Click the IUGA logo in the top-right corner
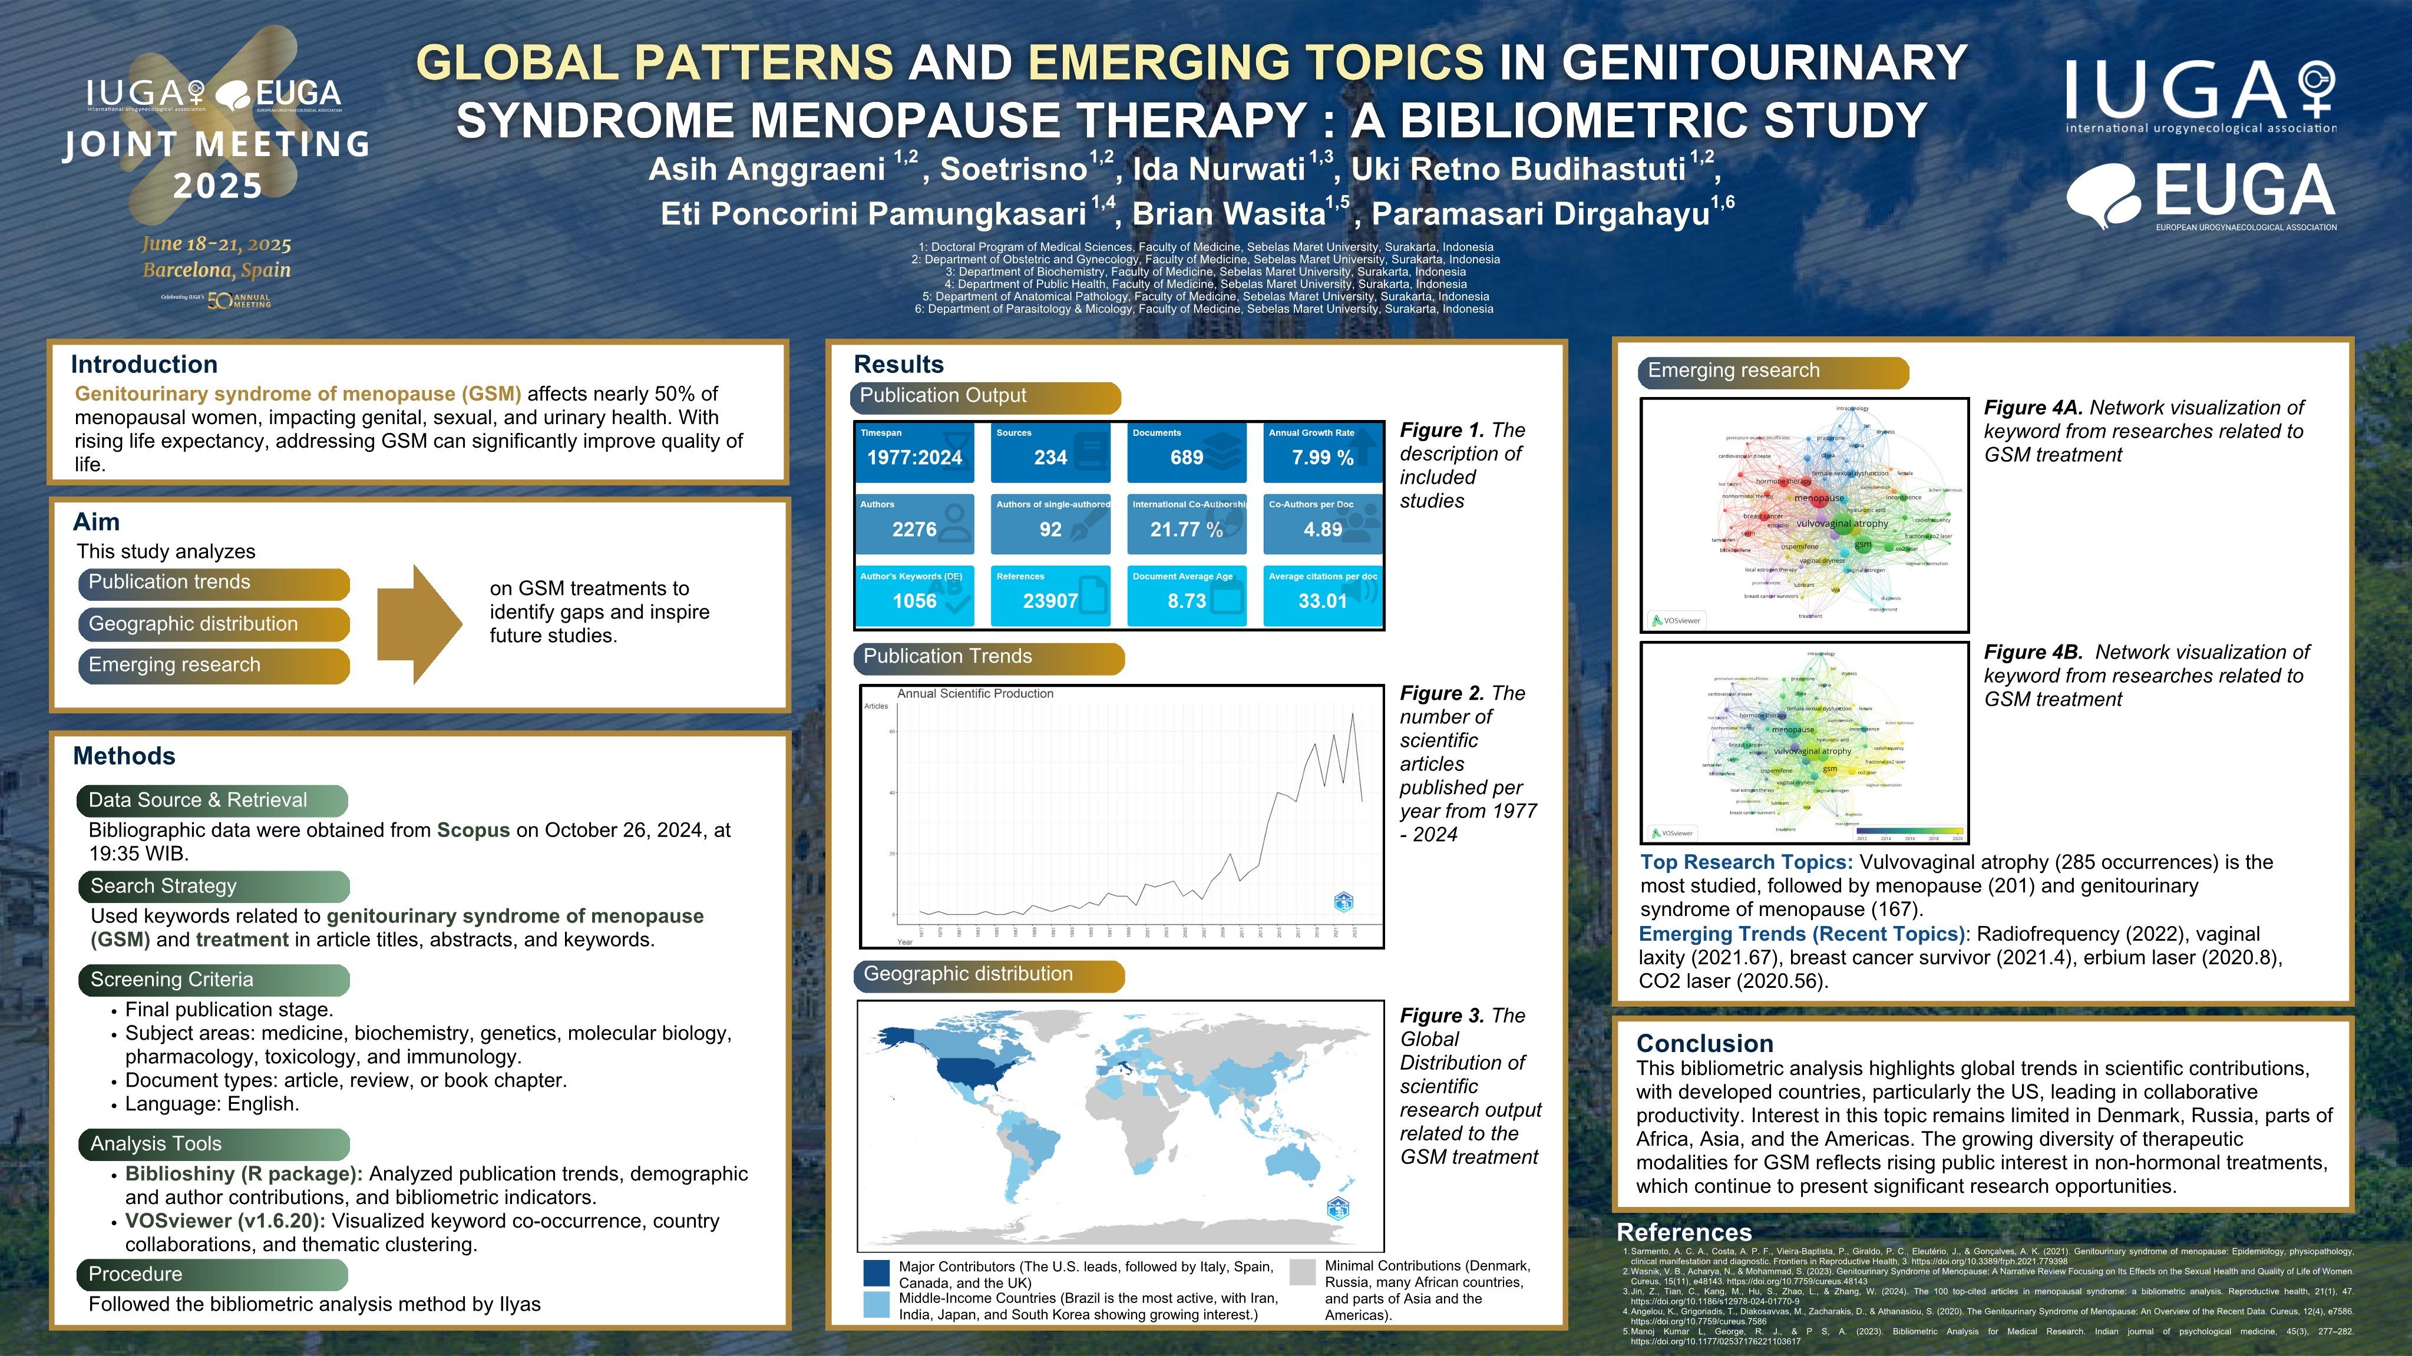The height and width of the screenshot is (1356, 2412). [x=2200, y=97]
